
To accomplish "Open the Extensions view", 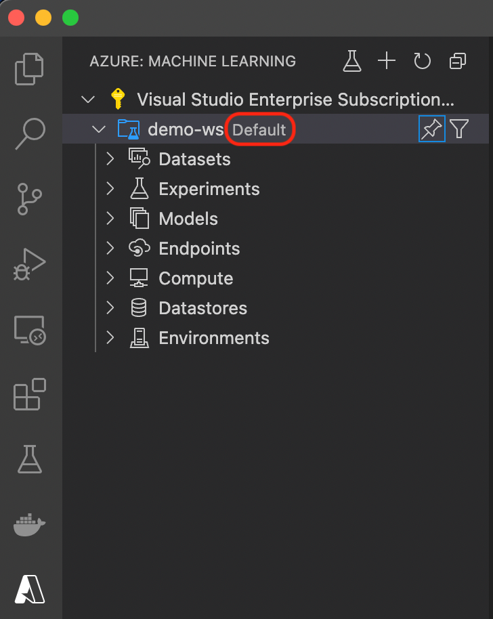I will (30, 394).
